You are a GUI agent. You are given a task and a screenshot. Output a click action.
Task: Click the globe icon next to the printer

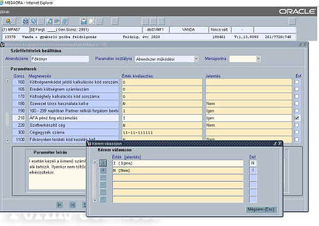click(x=33, y=21)
